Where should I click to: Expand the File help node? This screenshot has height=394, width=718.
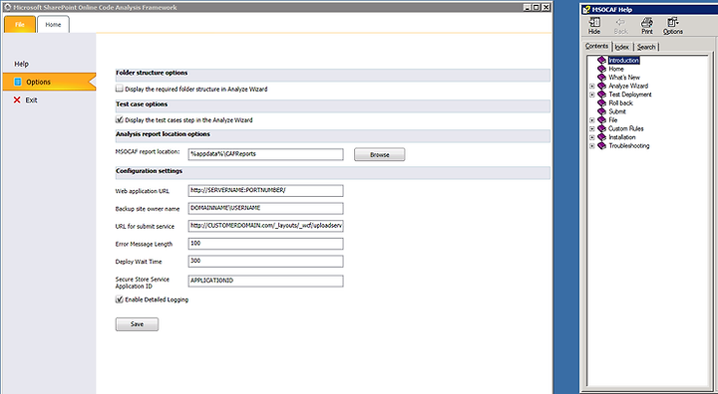tap(592, 120)
